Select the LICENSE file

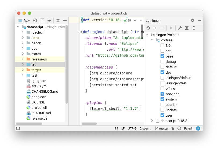[36, 102]
